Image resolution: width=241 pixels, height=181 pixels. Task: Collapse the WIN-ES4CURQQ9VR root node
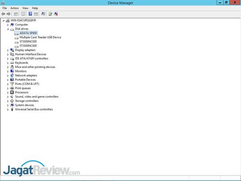click(x=3, y=21)
